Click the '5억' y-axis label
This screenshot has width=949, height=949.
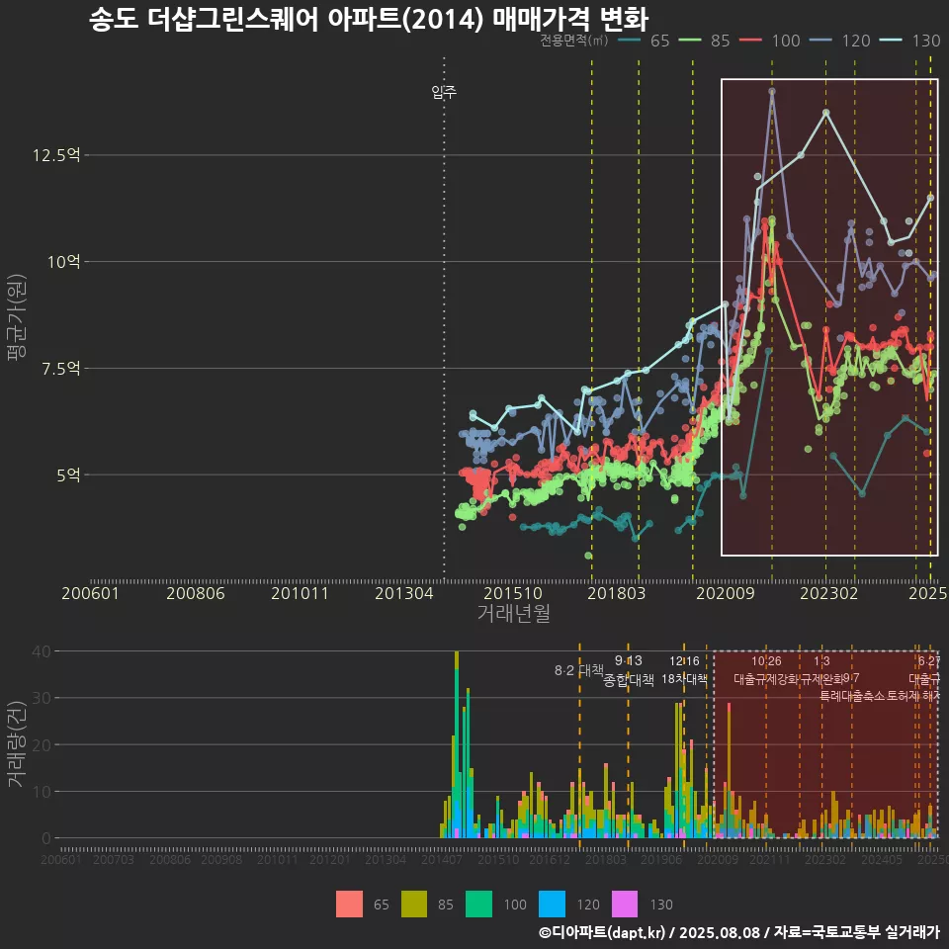(68, 475)
